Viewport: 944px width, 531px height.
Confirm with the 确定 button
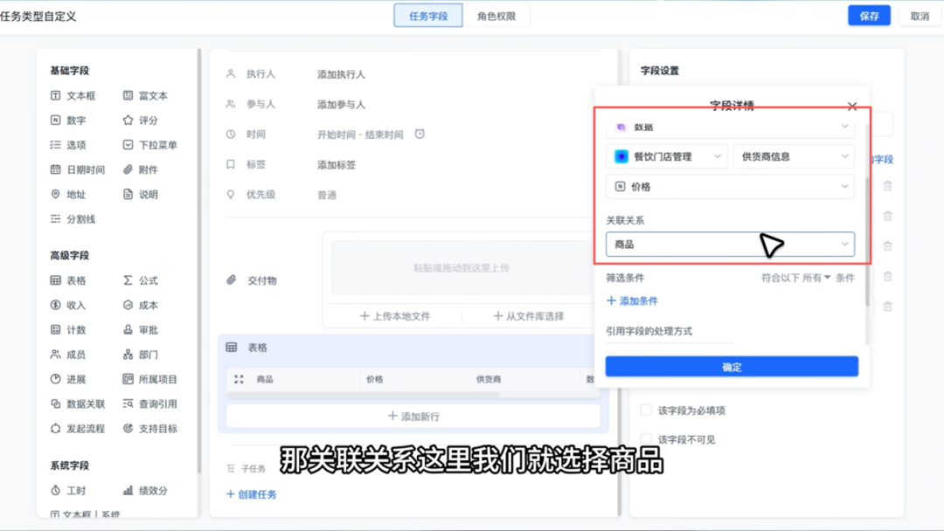[x=732, y=366]
